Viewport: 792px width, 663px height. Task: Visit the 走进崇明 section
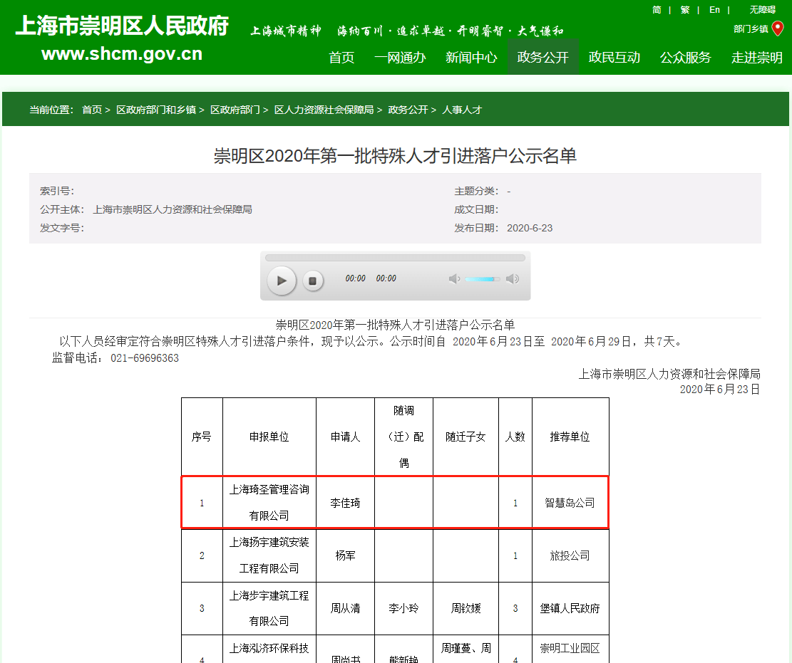pyautogui.click(x=757, y=58)
